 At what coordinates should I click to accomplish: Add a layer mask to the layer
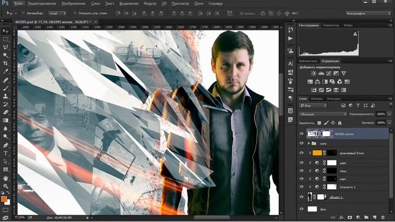click(350, 218)
